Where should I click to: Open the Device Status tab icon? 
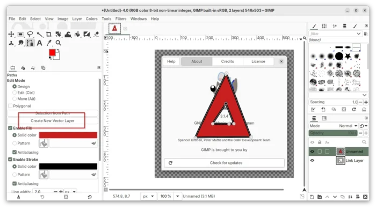pos(23,68)
